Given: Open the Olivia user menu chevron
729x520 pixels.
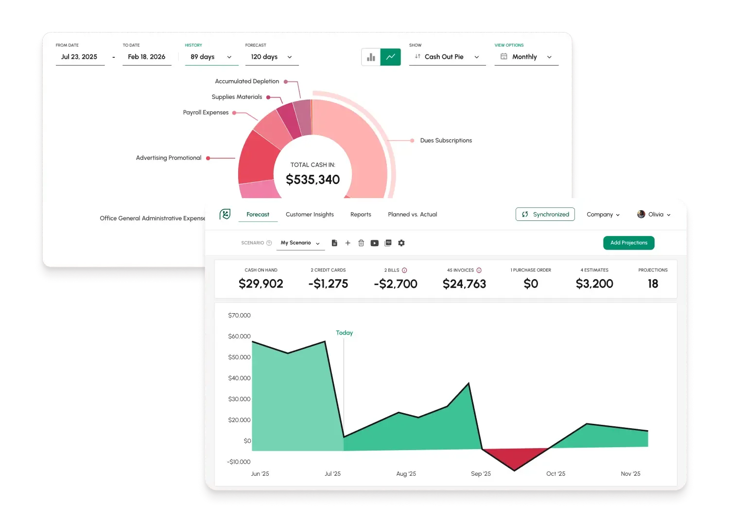Looking at the screenshot, I should [669, 215].
